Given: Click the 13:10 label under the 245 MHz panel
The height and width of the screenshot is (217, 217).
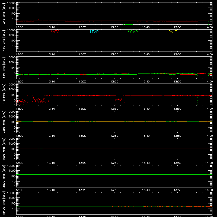Looking at the screenshot, I should point(51,27).
